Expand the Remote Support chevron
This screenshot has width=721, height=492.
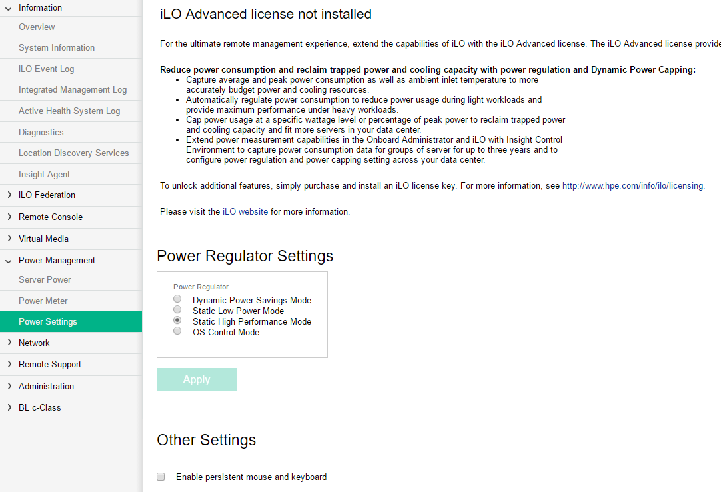coord(9,365)
